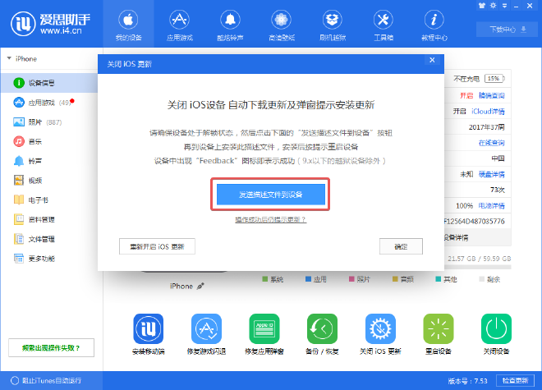This screenshot has width=542, height=390.
Task: Open settings gear in title bar
Action: coord(494,6)
